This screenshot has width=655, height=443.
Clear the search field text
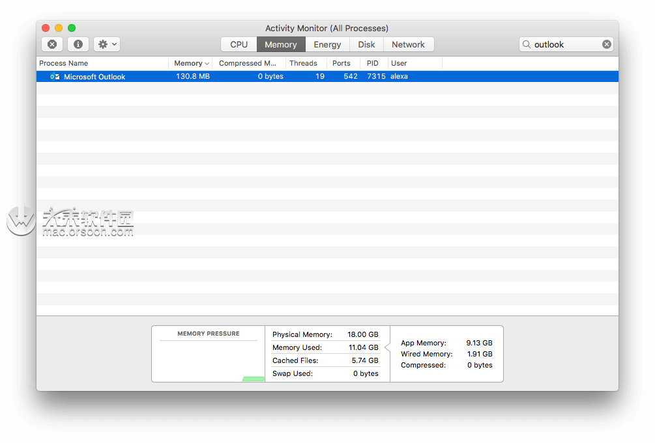[x=607, y=44]
